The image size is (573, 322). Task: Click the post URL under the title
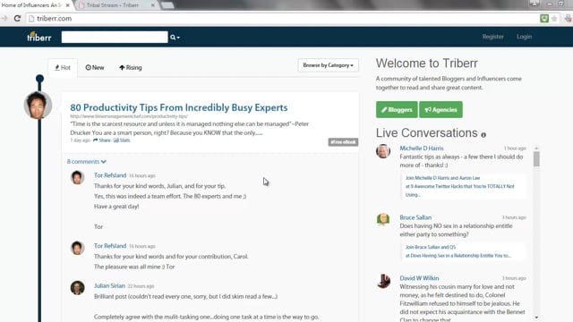coord(129,116)
